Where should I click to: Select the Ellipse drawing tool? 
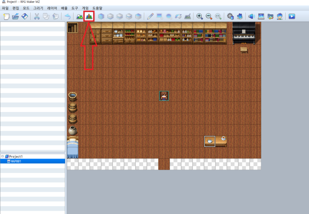(169, 16)
